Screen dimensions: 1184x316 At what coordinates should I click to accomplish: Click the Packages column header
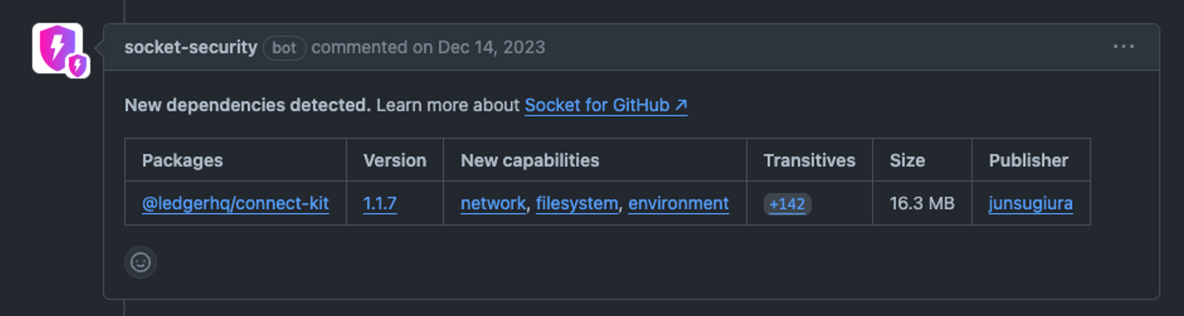(x=182, y=161)
